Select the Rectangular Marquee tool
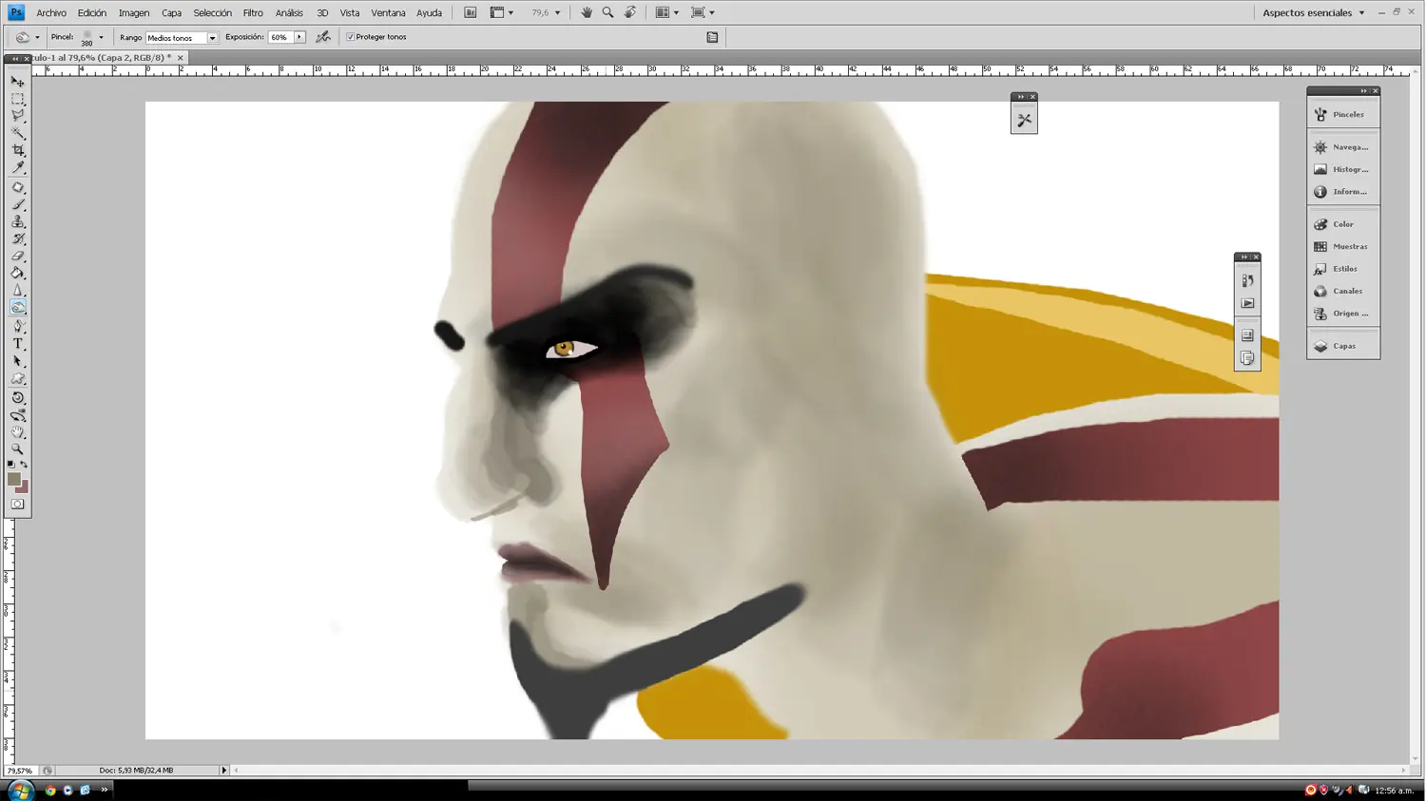1426x801 pixels. point(17,99)
